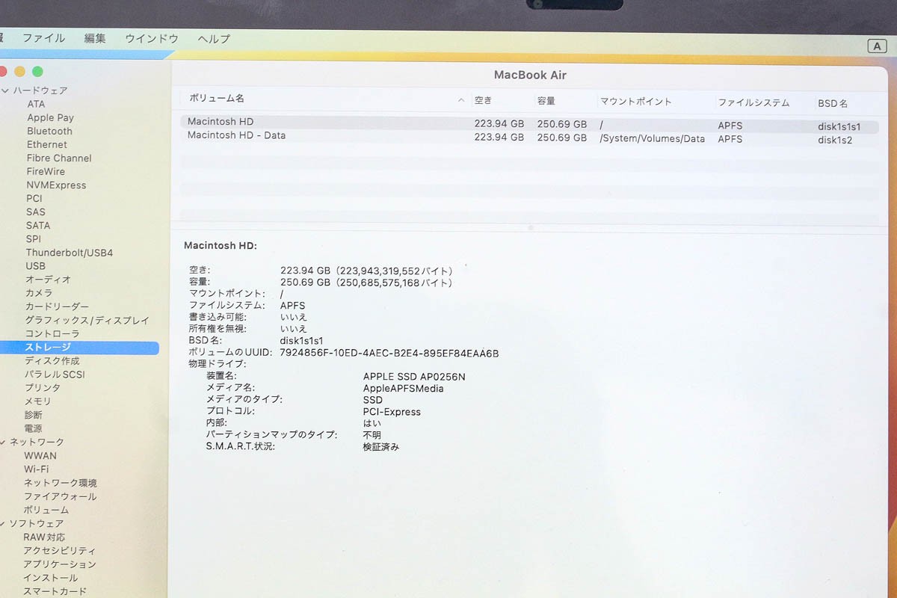Open the 編集 menu

95,38
